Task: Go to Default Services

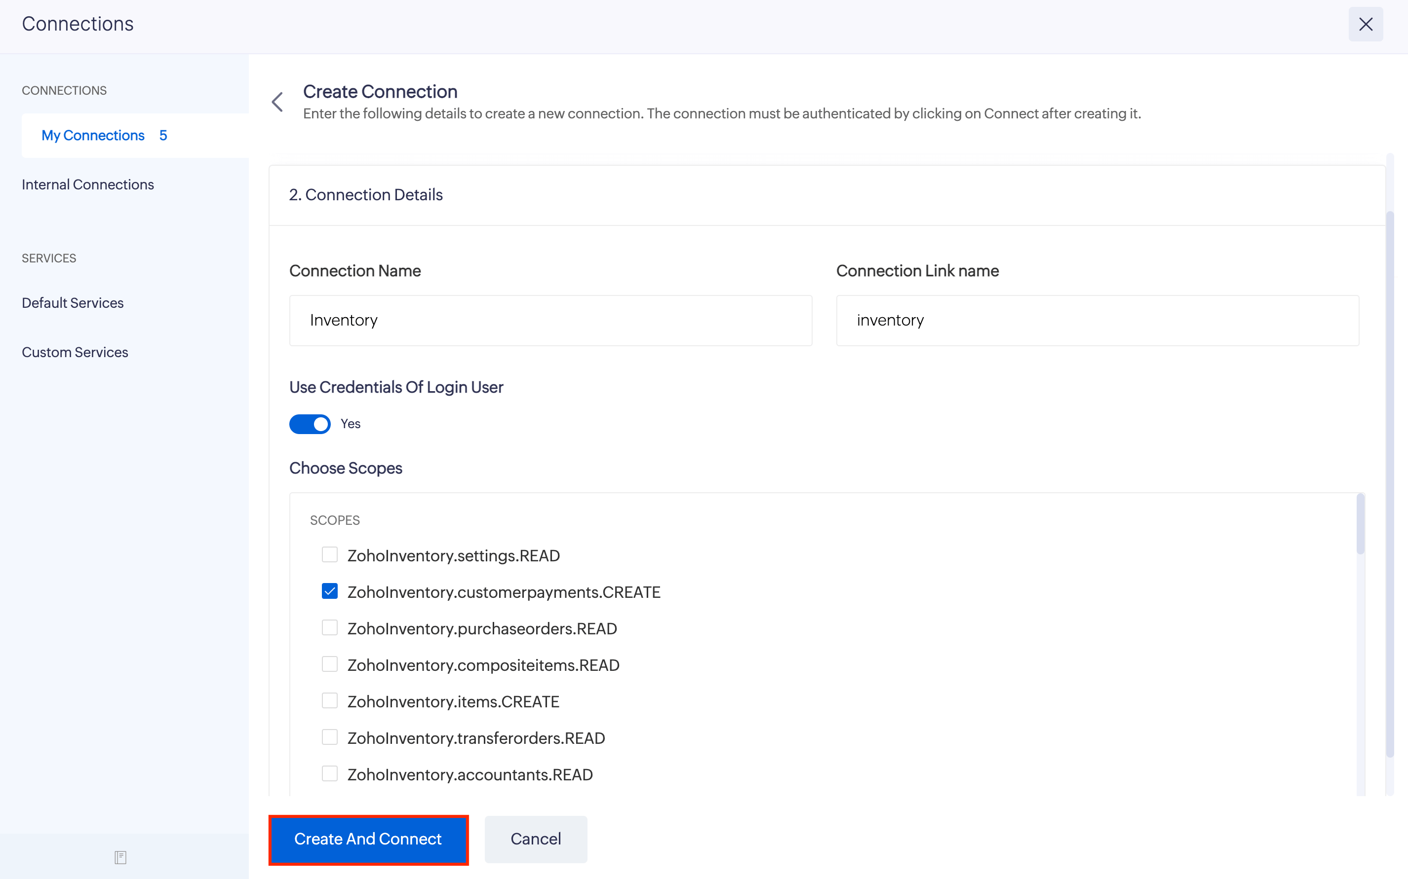Action: [x=73, y=303]
